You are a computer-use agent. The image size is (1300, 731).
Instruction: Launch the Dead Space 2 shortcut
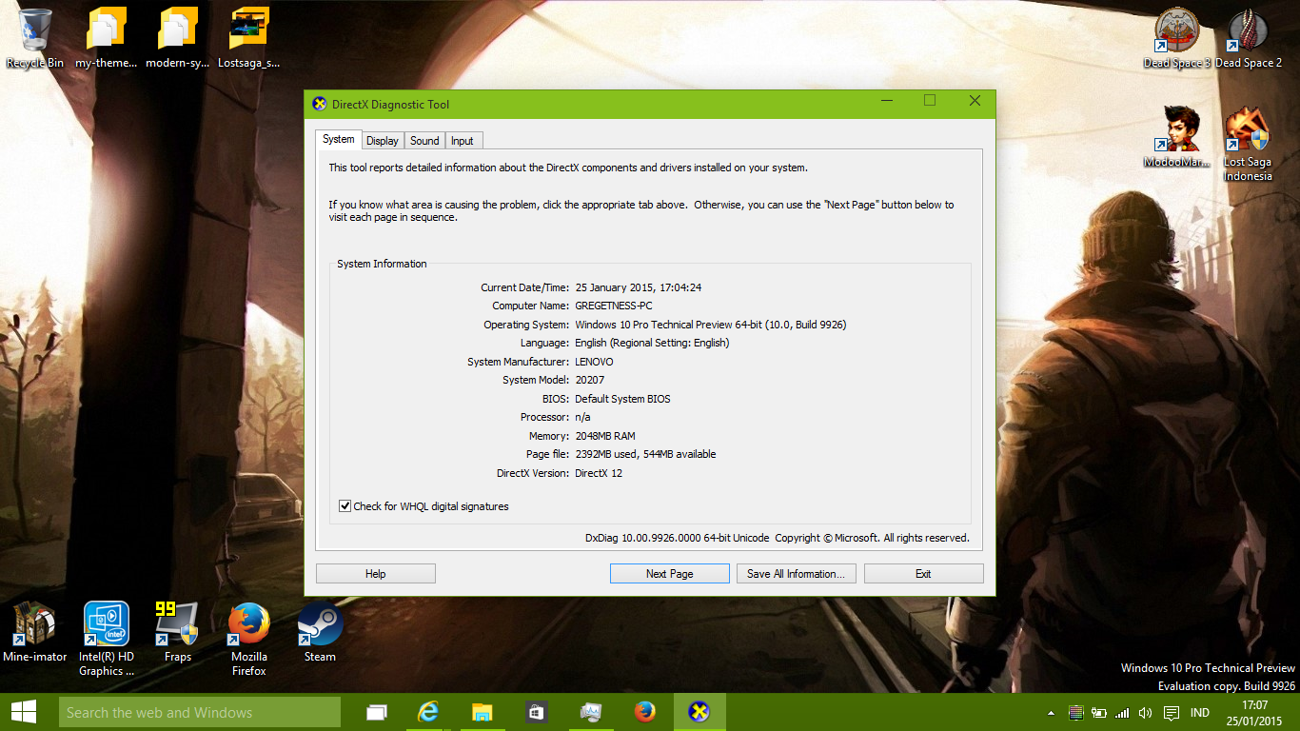(x=1249, y=38)
